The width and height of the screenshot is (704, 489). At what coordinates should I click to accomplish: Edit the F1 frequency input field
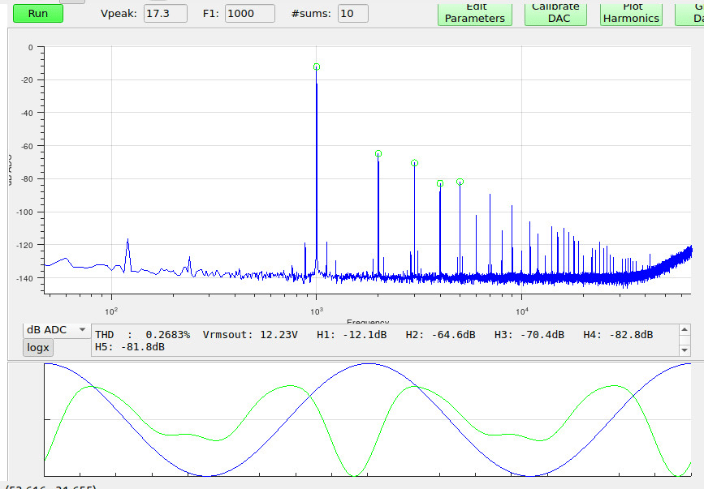click(x=249, y=14)
